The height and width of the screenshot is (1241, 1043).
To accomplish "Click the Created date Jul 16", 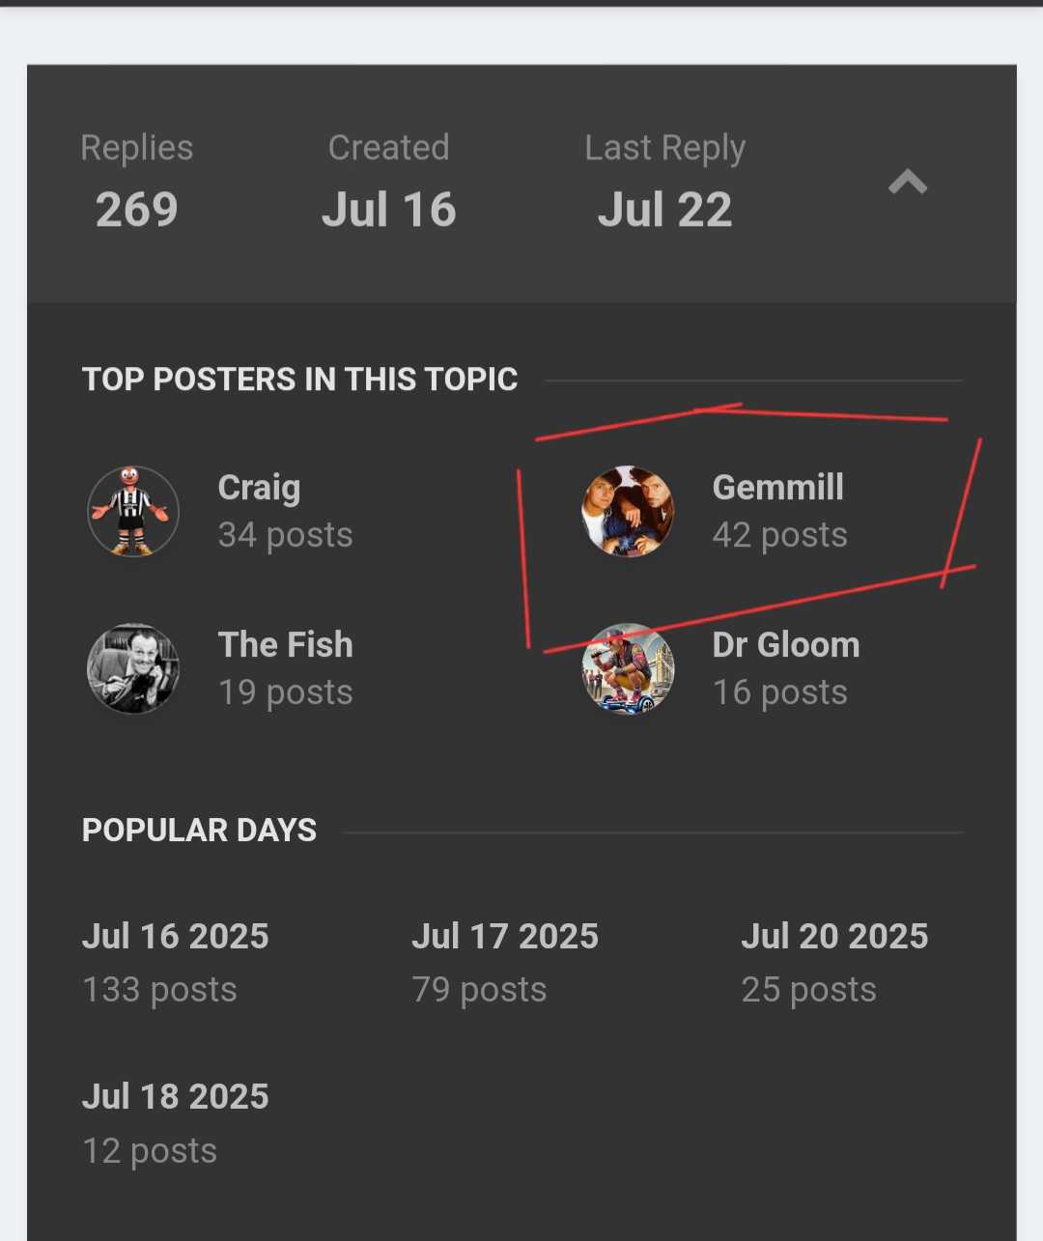I will click(388, 210).
